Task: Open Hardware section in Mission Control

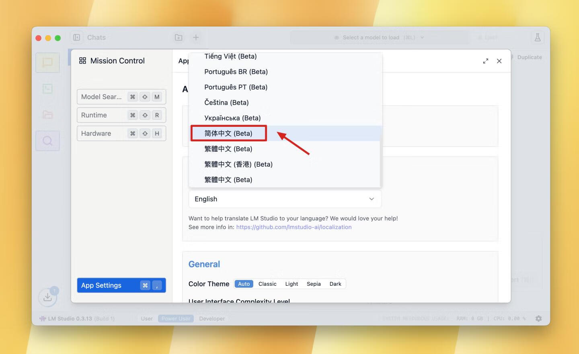Action: pos(121,133)
